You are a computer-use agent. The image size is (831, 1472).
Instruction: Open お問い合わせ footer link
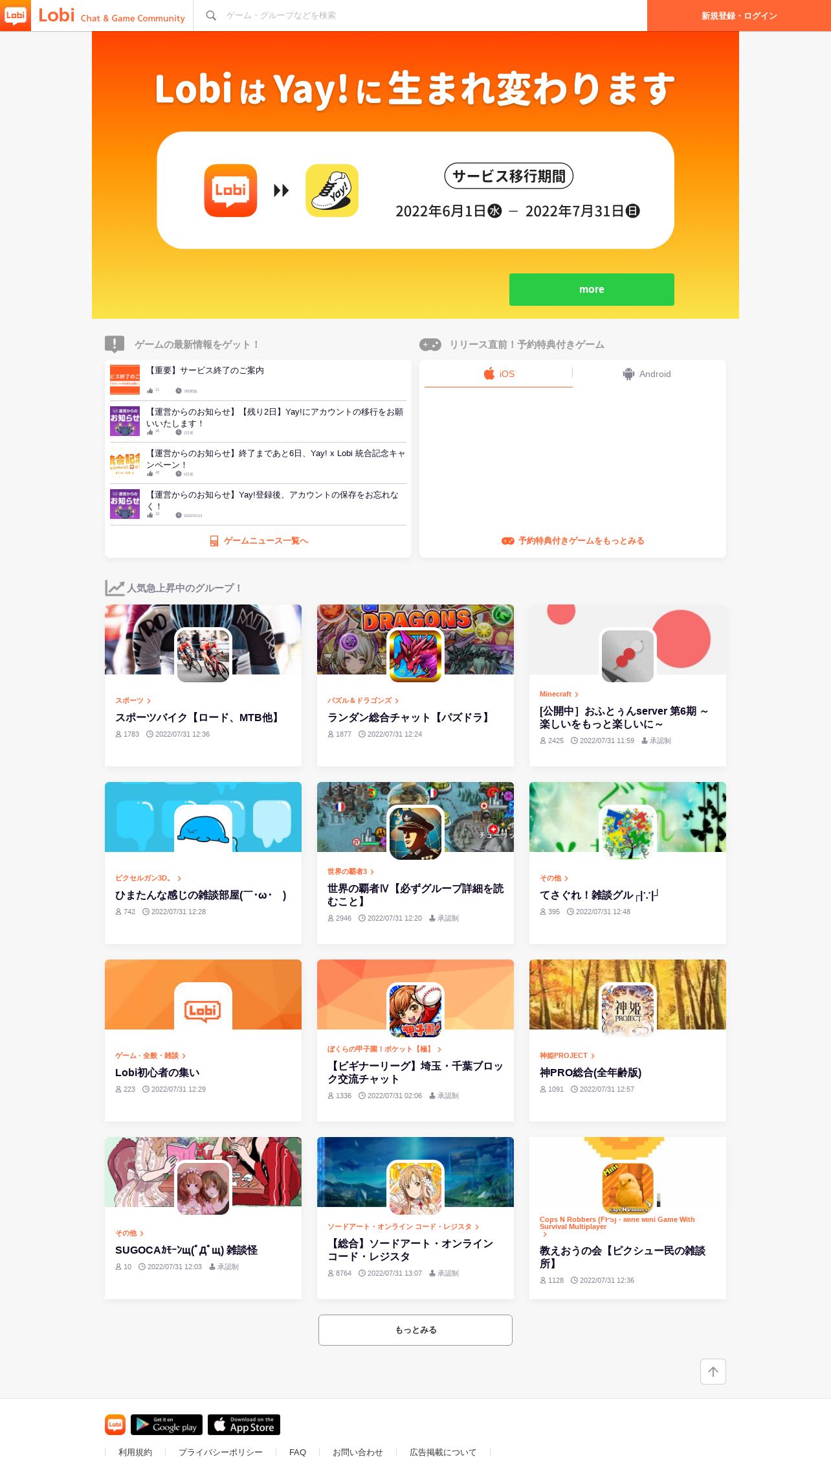click(358, 1453)
